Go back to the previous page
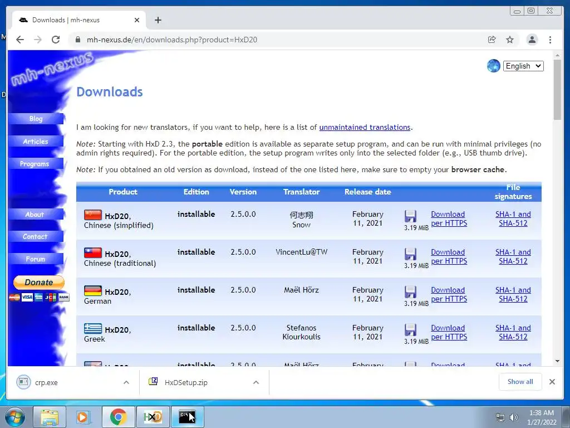This screenshot has width=570, height=428. coord(20,40)
